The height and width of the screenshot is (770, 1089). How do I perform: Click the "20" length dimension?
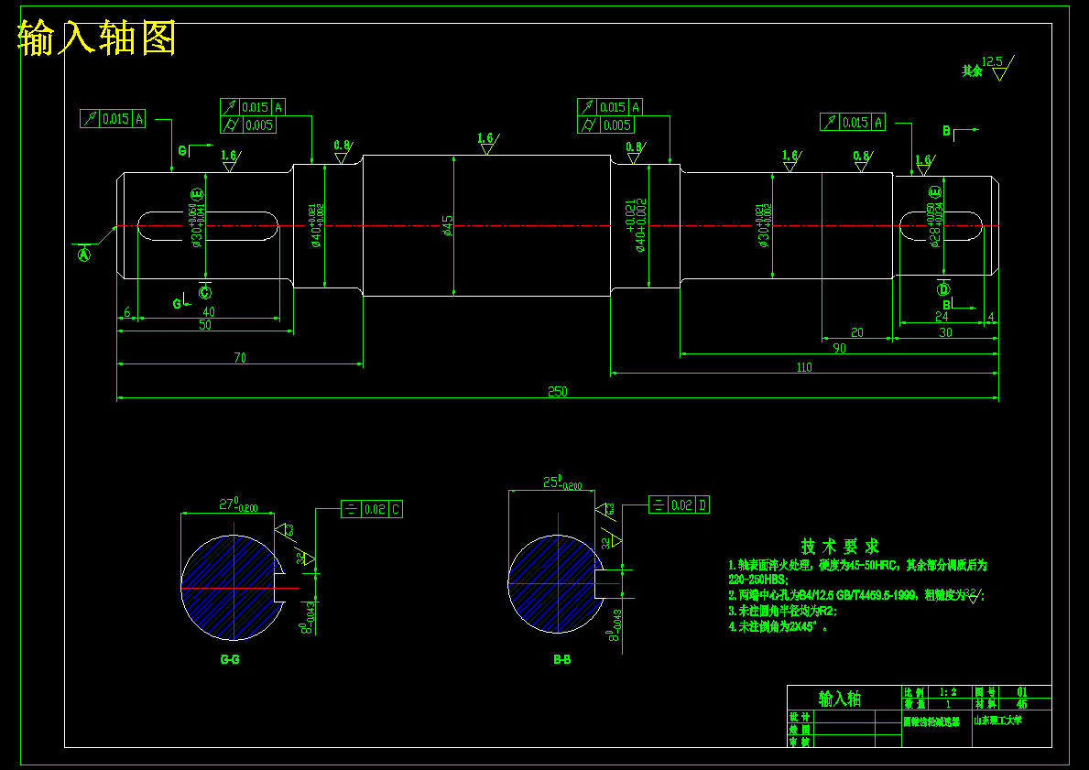[857, 332]
